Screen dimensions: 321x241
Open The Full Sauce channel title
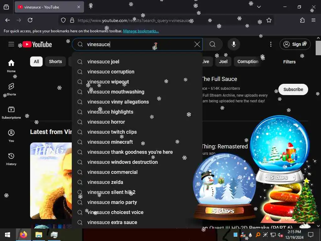click(x=220, y=79)
